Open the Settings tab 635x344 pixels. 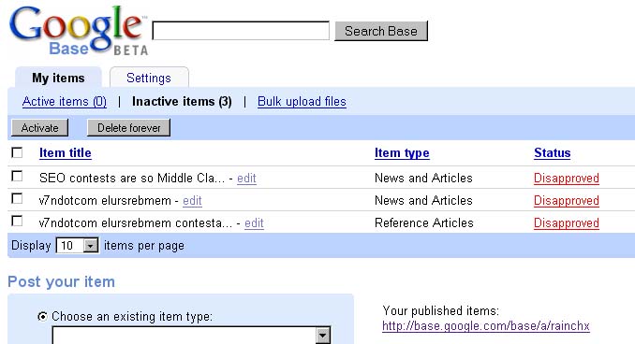pos(149,78)
